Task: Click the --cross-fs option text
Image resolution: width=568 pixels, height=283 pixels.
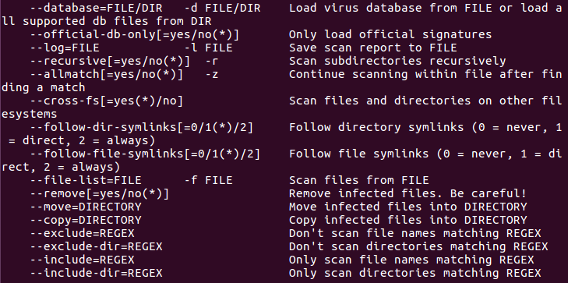Action: tap(107, 101)
